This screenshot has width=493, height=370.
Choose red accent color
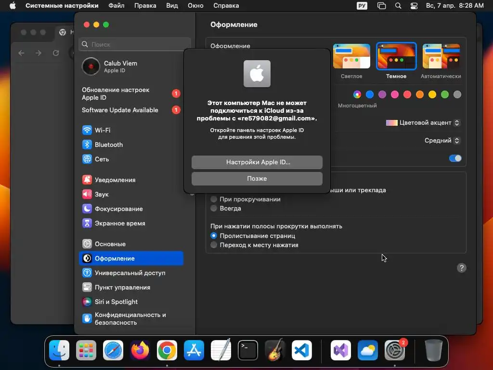point(407,94)
